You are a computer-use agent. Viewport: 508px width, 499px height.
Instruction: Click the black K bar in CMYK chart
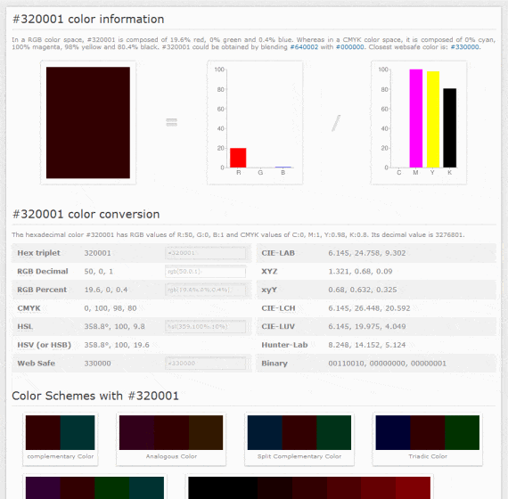(450, 128)
